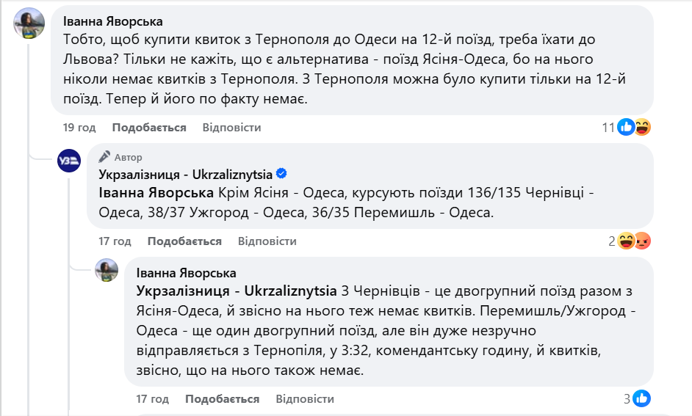
Task: Open Укрзалізниця - Ukrzaliznytsia page name link
Action: click(x=186, y=174)
